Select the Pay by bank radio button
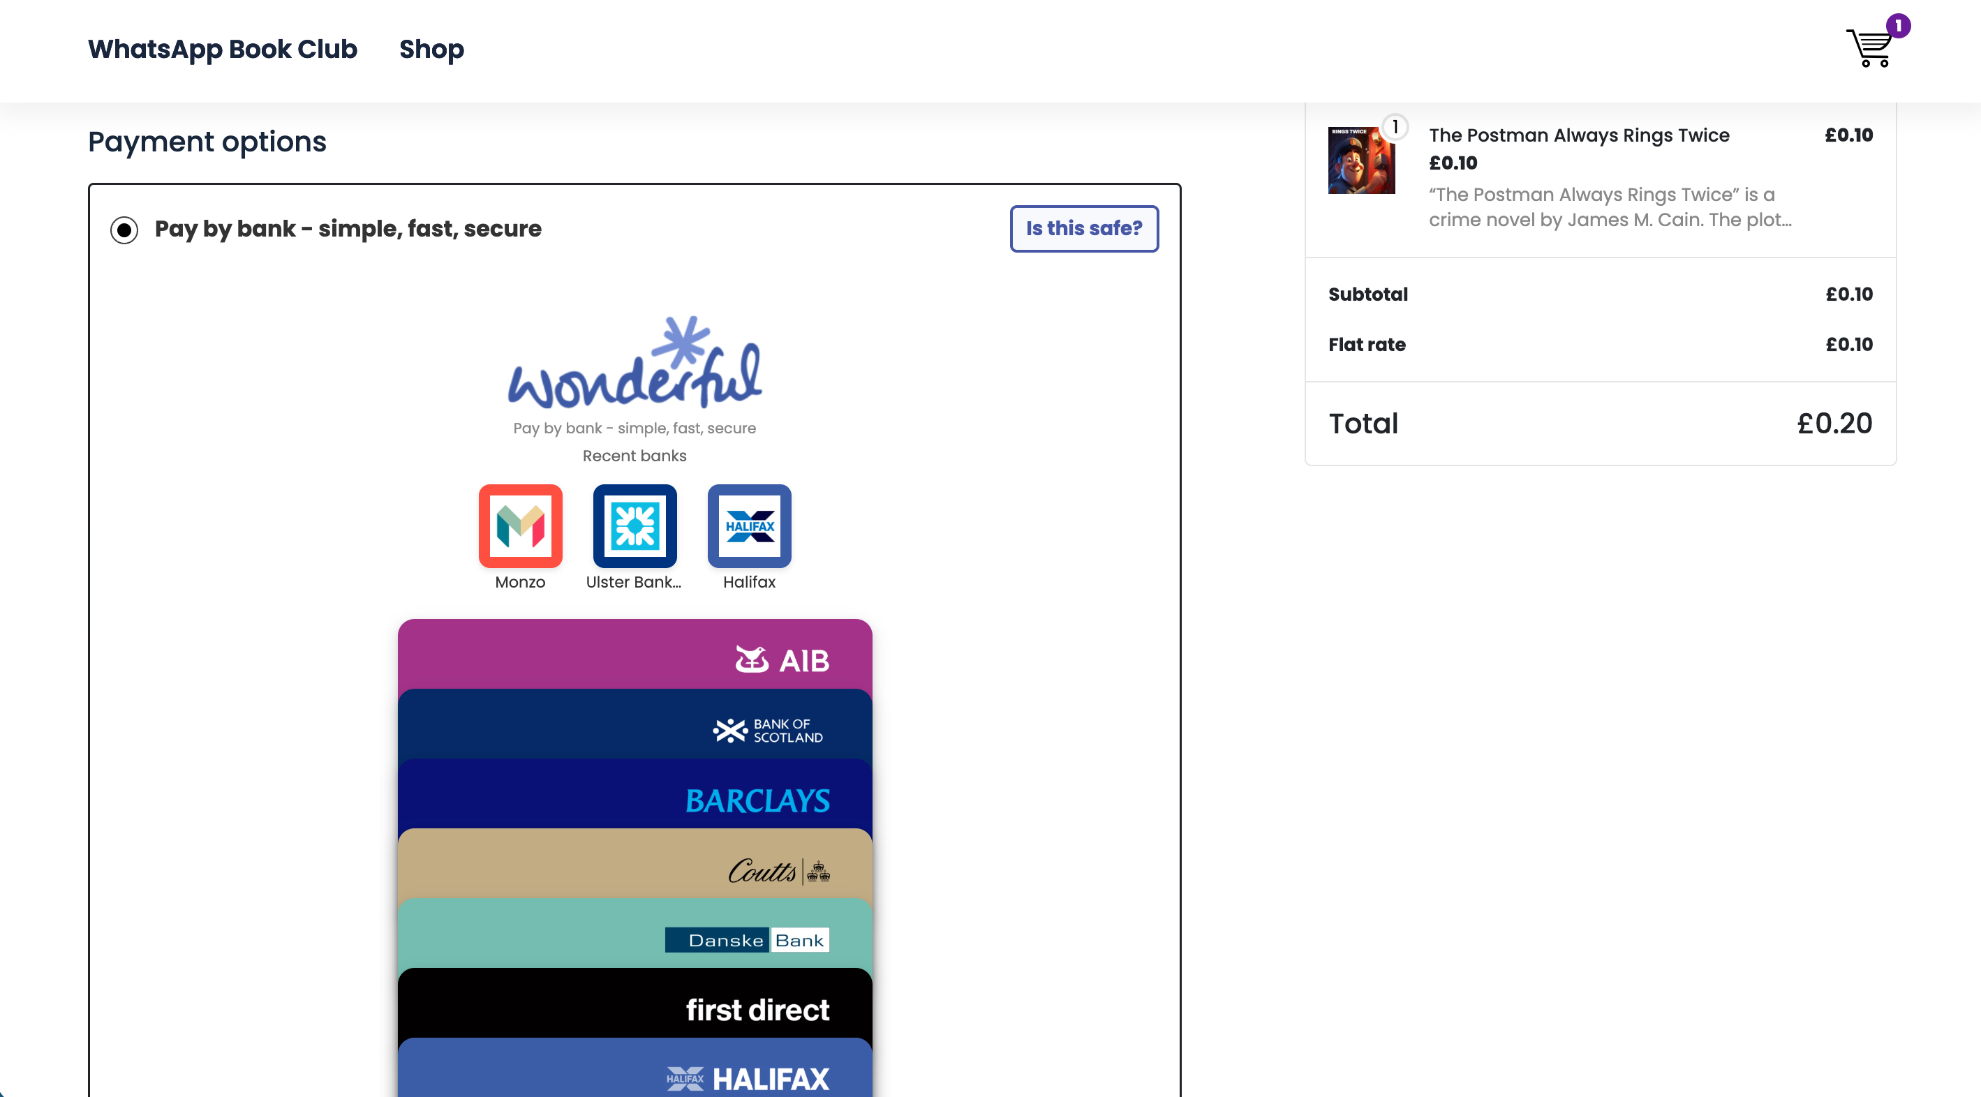The width and height of the screenshot is (1981, 1097). pos(124,230)
